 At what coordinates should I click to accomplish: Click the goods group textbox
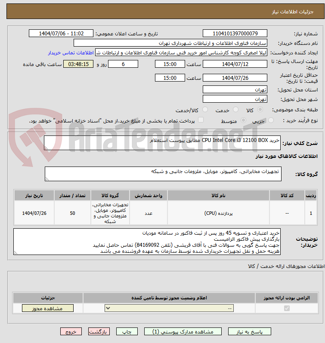click(x=163, y=174)
